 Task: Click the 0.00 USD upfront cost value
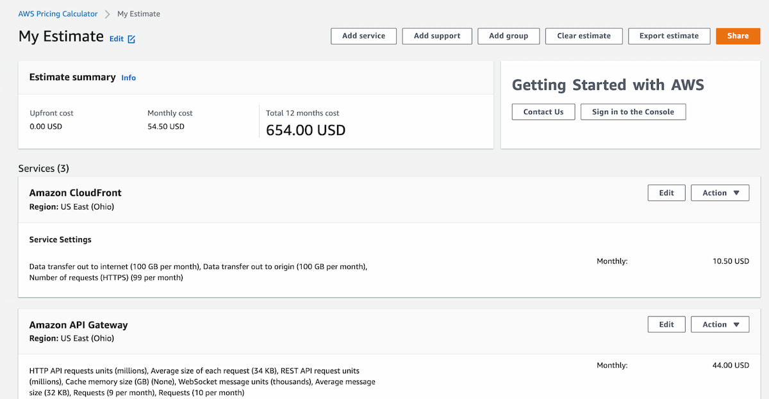46,127
